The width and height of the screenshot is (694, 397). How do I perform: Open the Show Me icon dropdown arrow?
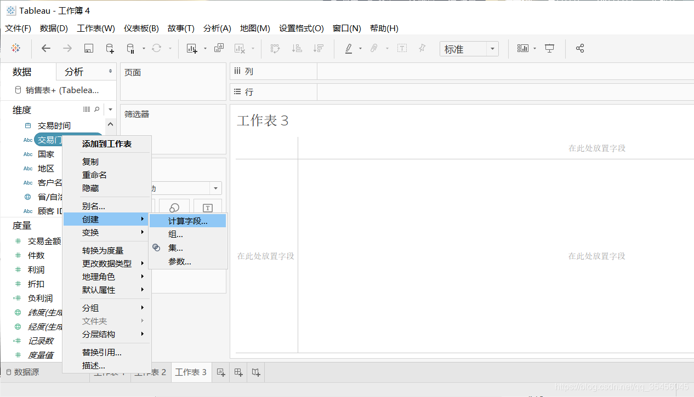pos(534,48)
